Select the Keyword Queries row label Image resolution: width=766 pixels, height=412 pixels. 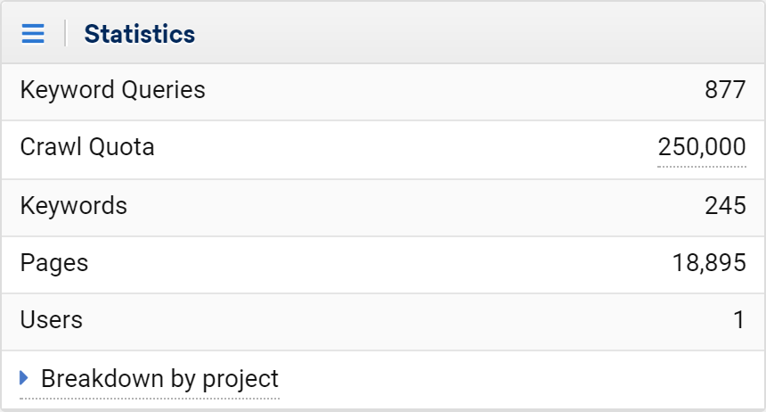click(x=113, y=90)
